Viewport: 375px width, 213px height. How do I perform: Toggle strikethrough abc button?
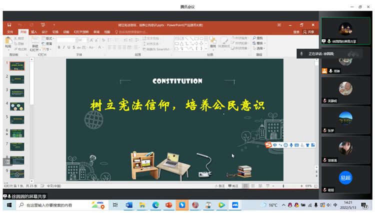[78, 47]
